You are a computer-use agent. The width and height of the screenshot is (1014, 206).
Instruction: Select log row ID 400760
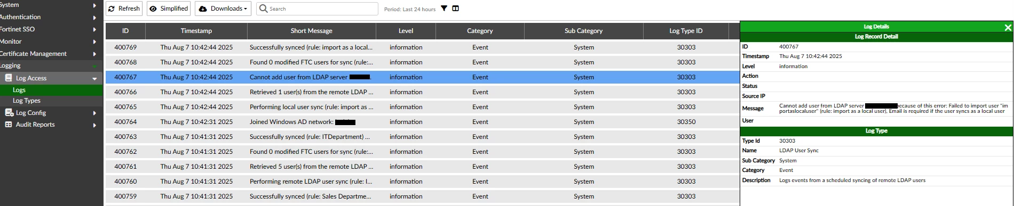422,182
